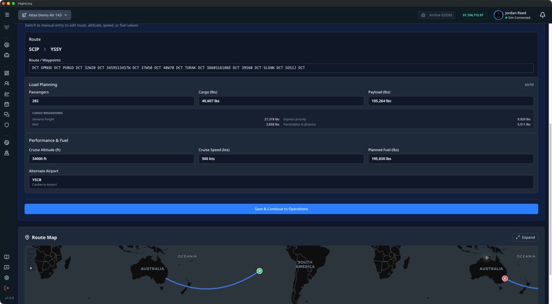
Task: Open the calendar icon in sidebar
Action: click(x=7, y=104)
